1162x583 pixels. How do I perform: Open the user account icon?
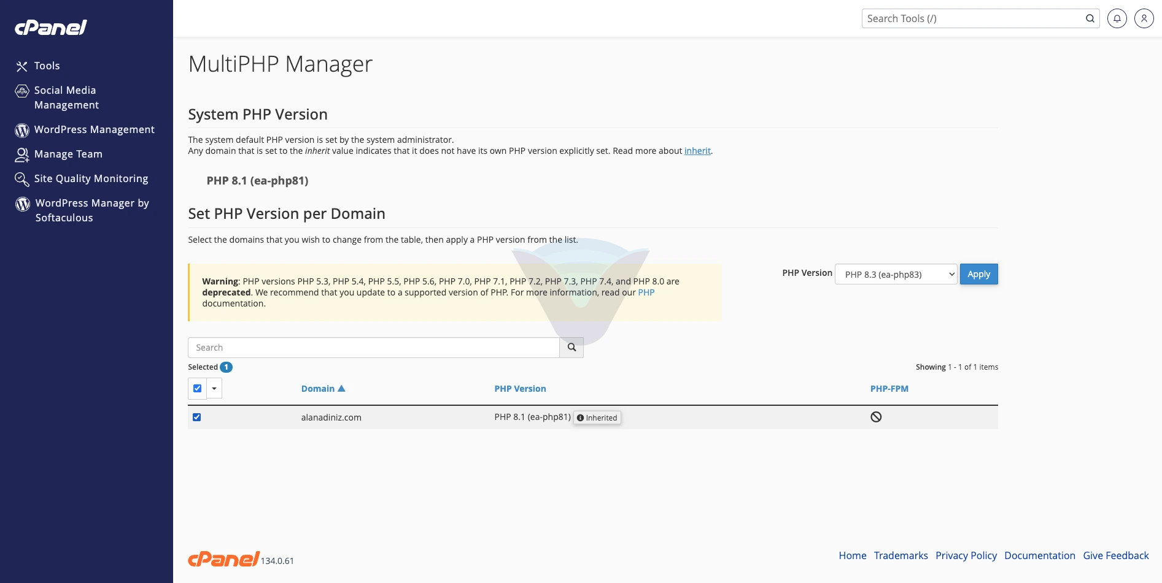point(1144,18)
